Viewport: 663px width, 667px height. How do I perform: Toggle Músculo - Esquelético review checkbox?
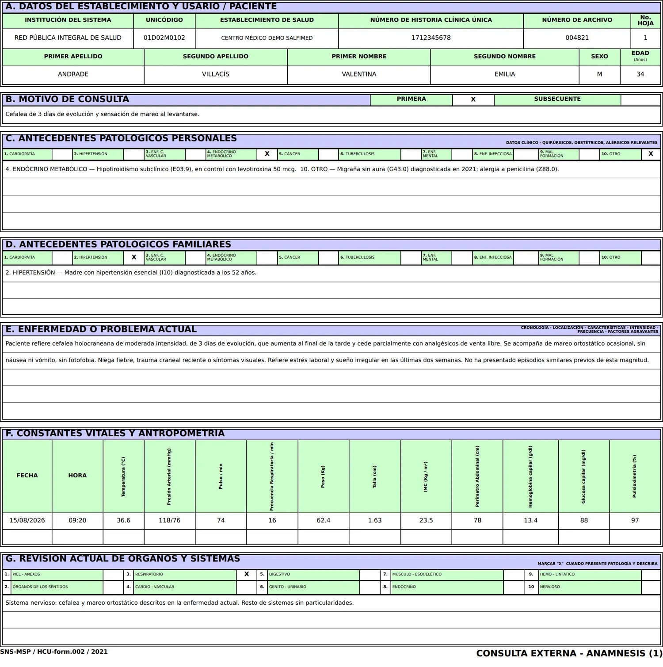click(x=514, y=575)
